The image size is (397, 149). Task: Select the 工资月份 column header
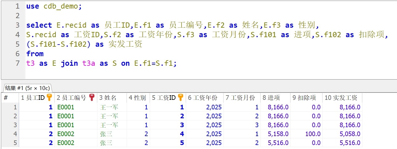click(240, 98)
